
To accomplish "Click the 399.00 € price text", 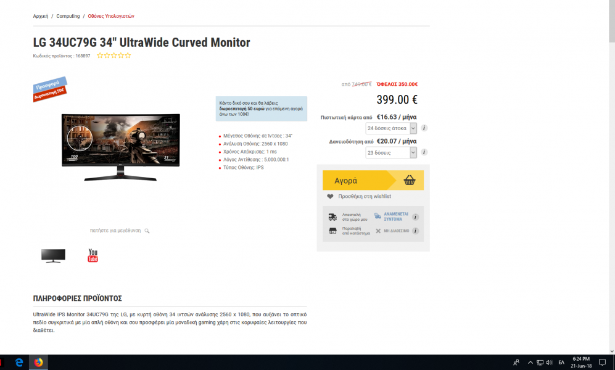I will coord(397,99).
